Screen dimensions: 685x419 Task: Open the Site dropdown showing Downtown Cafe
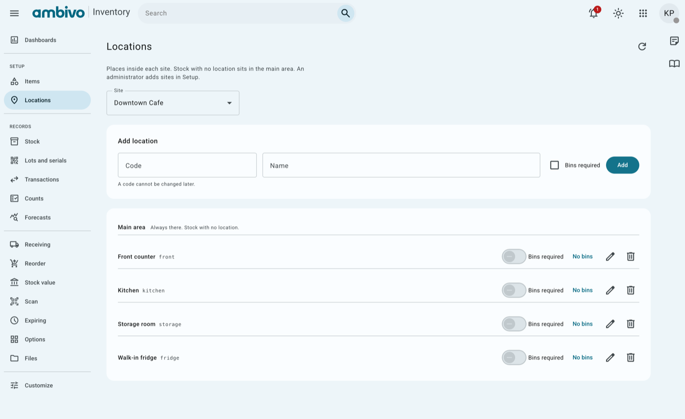[173, 103]
